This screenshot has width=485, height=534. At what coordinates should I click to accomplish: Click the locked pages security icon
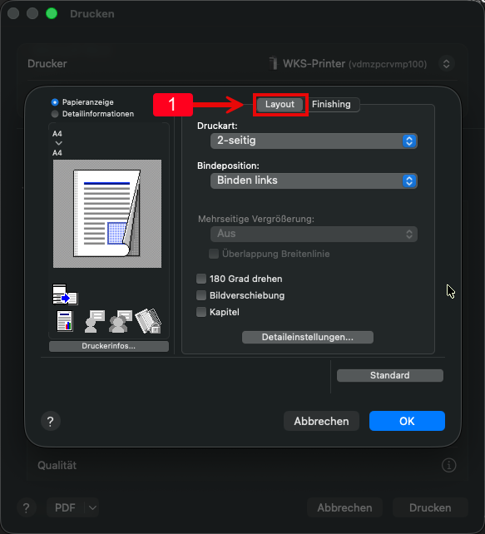[149, 321]
